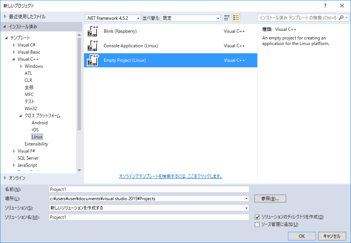The height and width of the screenshot is (243, 351).
Task: Expand the recently used files section
Action: click(x=5, y=16)
